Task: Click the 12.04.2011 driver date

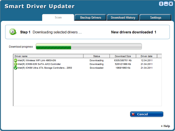Action: [146, 60]
